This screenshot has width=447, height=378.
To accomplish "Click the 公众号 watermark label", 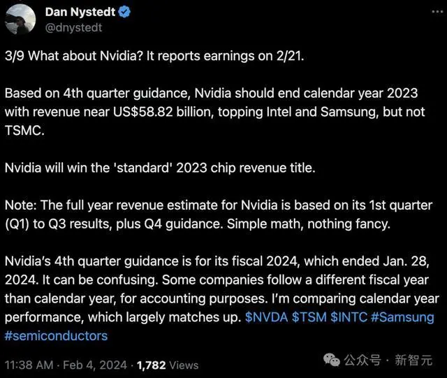I will pyautogui.click(x=362, y=360).
